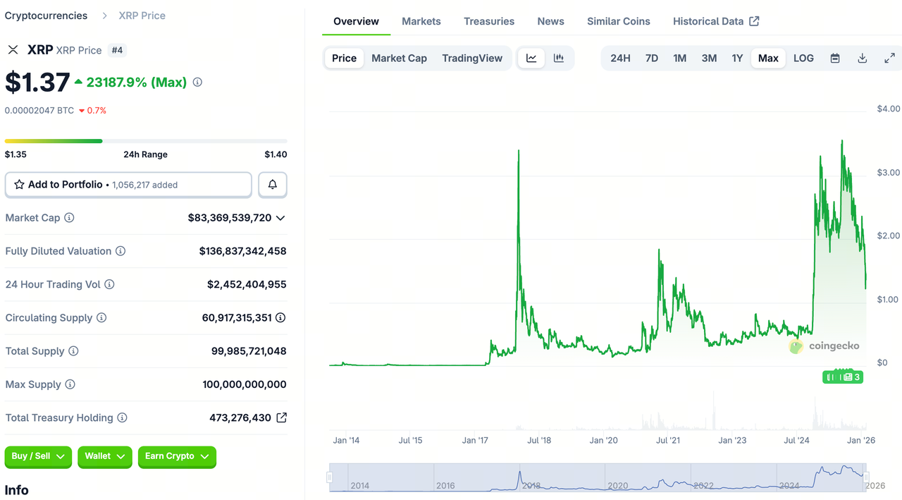
Task: Expand chart to fullscreen
Action: point(889,58)
